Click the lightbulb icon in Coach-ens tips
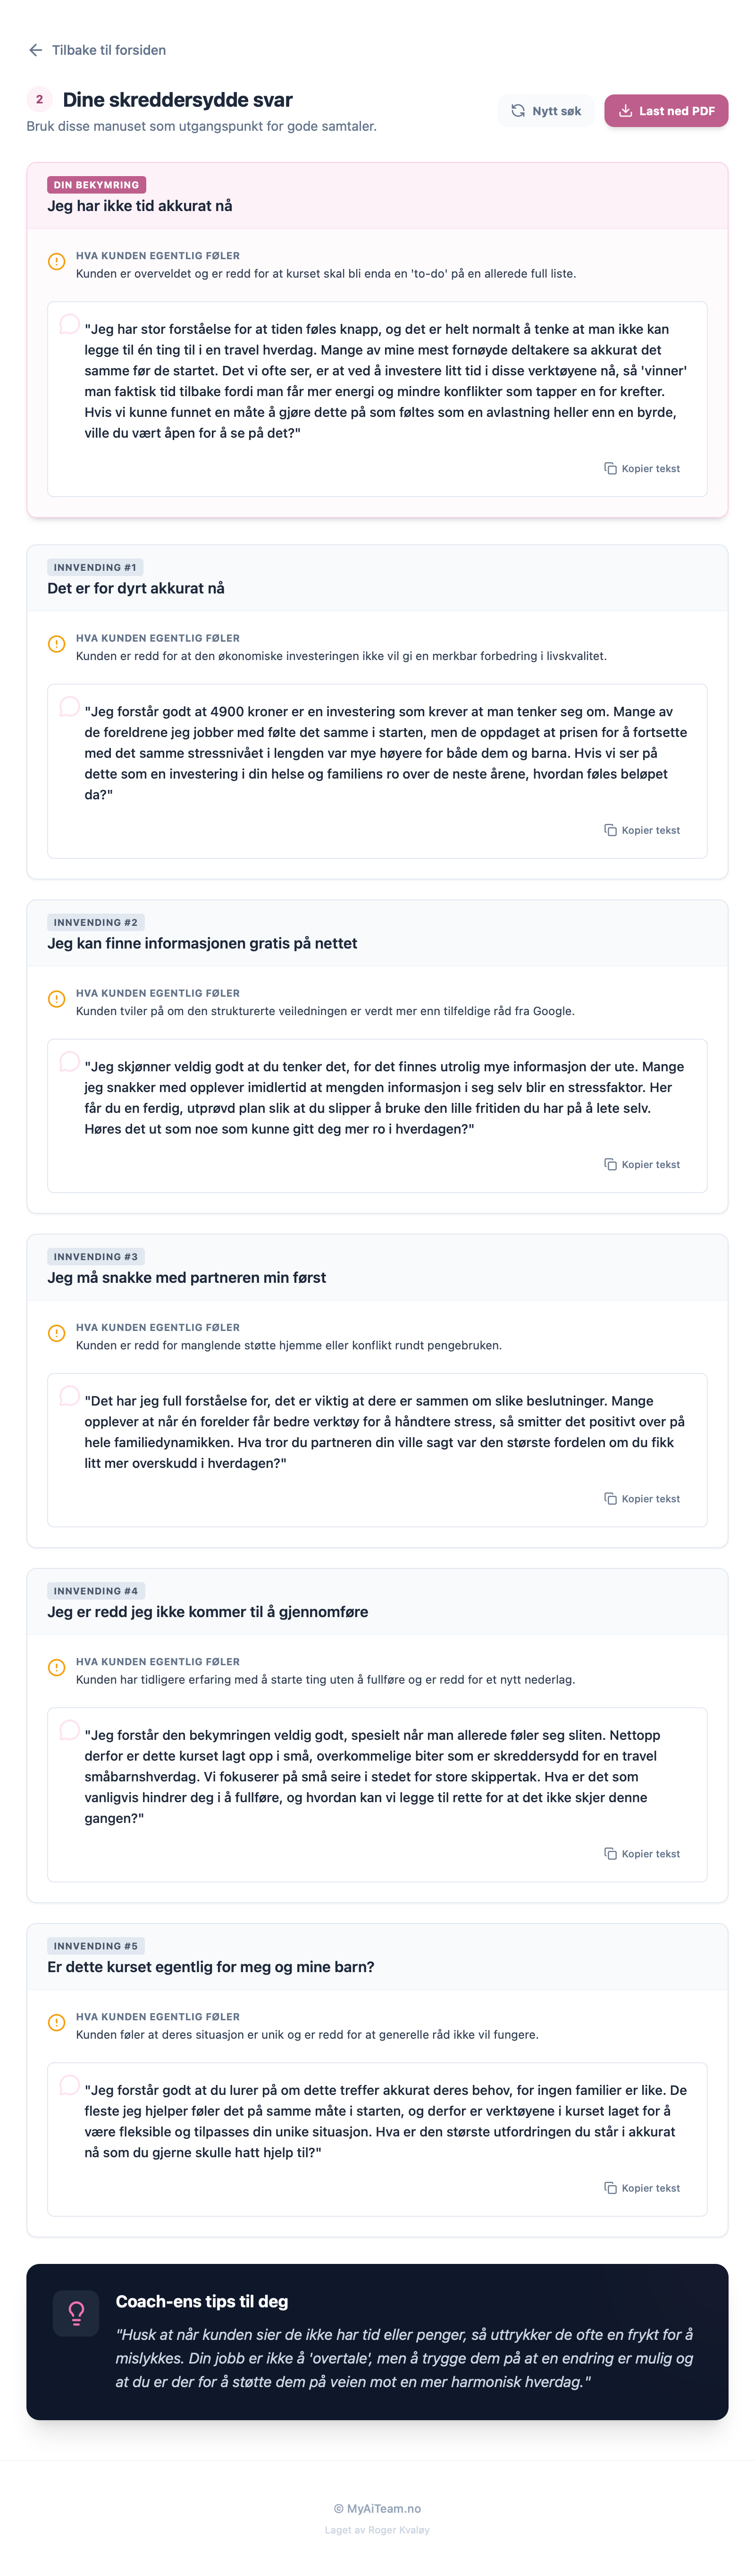The image size is (755, 2576). tap(76, 2313)
